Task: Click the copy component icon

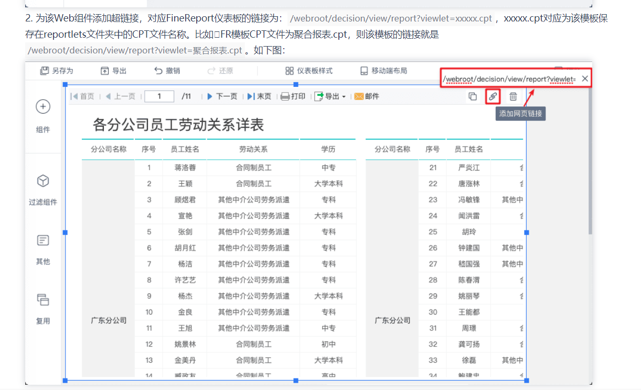Action: [x=472, y=96]
